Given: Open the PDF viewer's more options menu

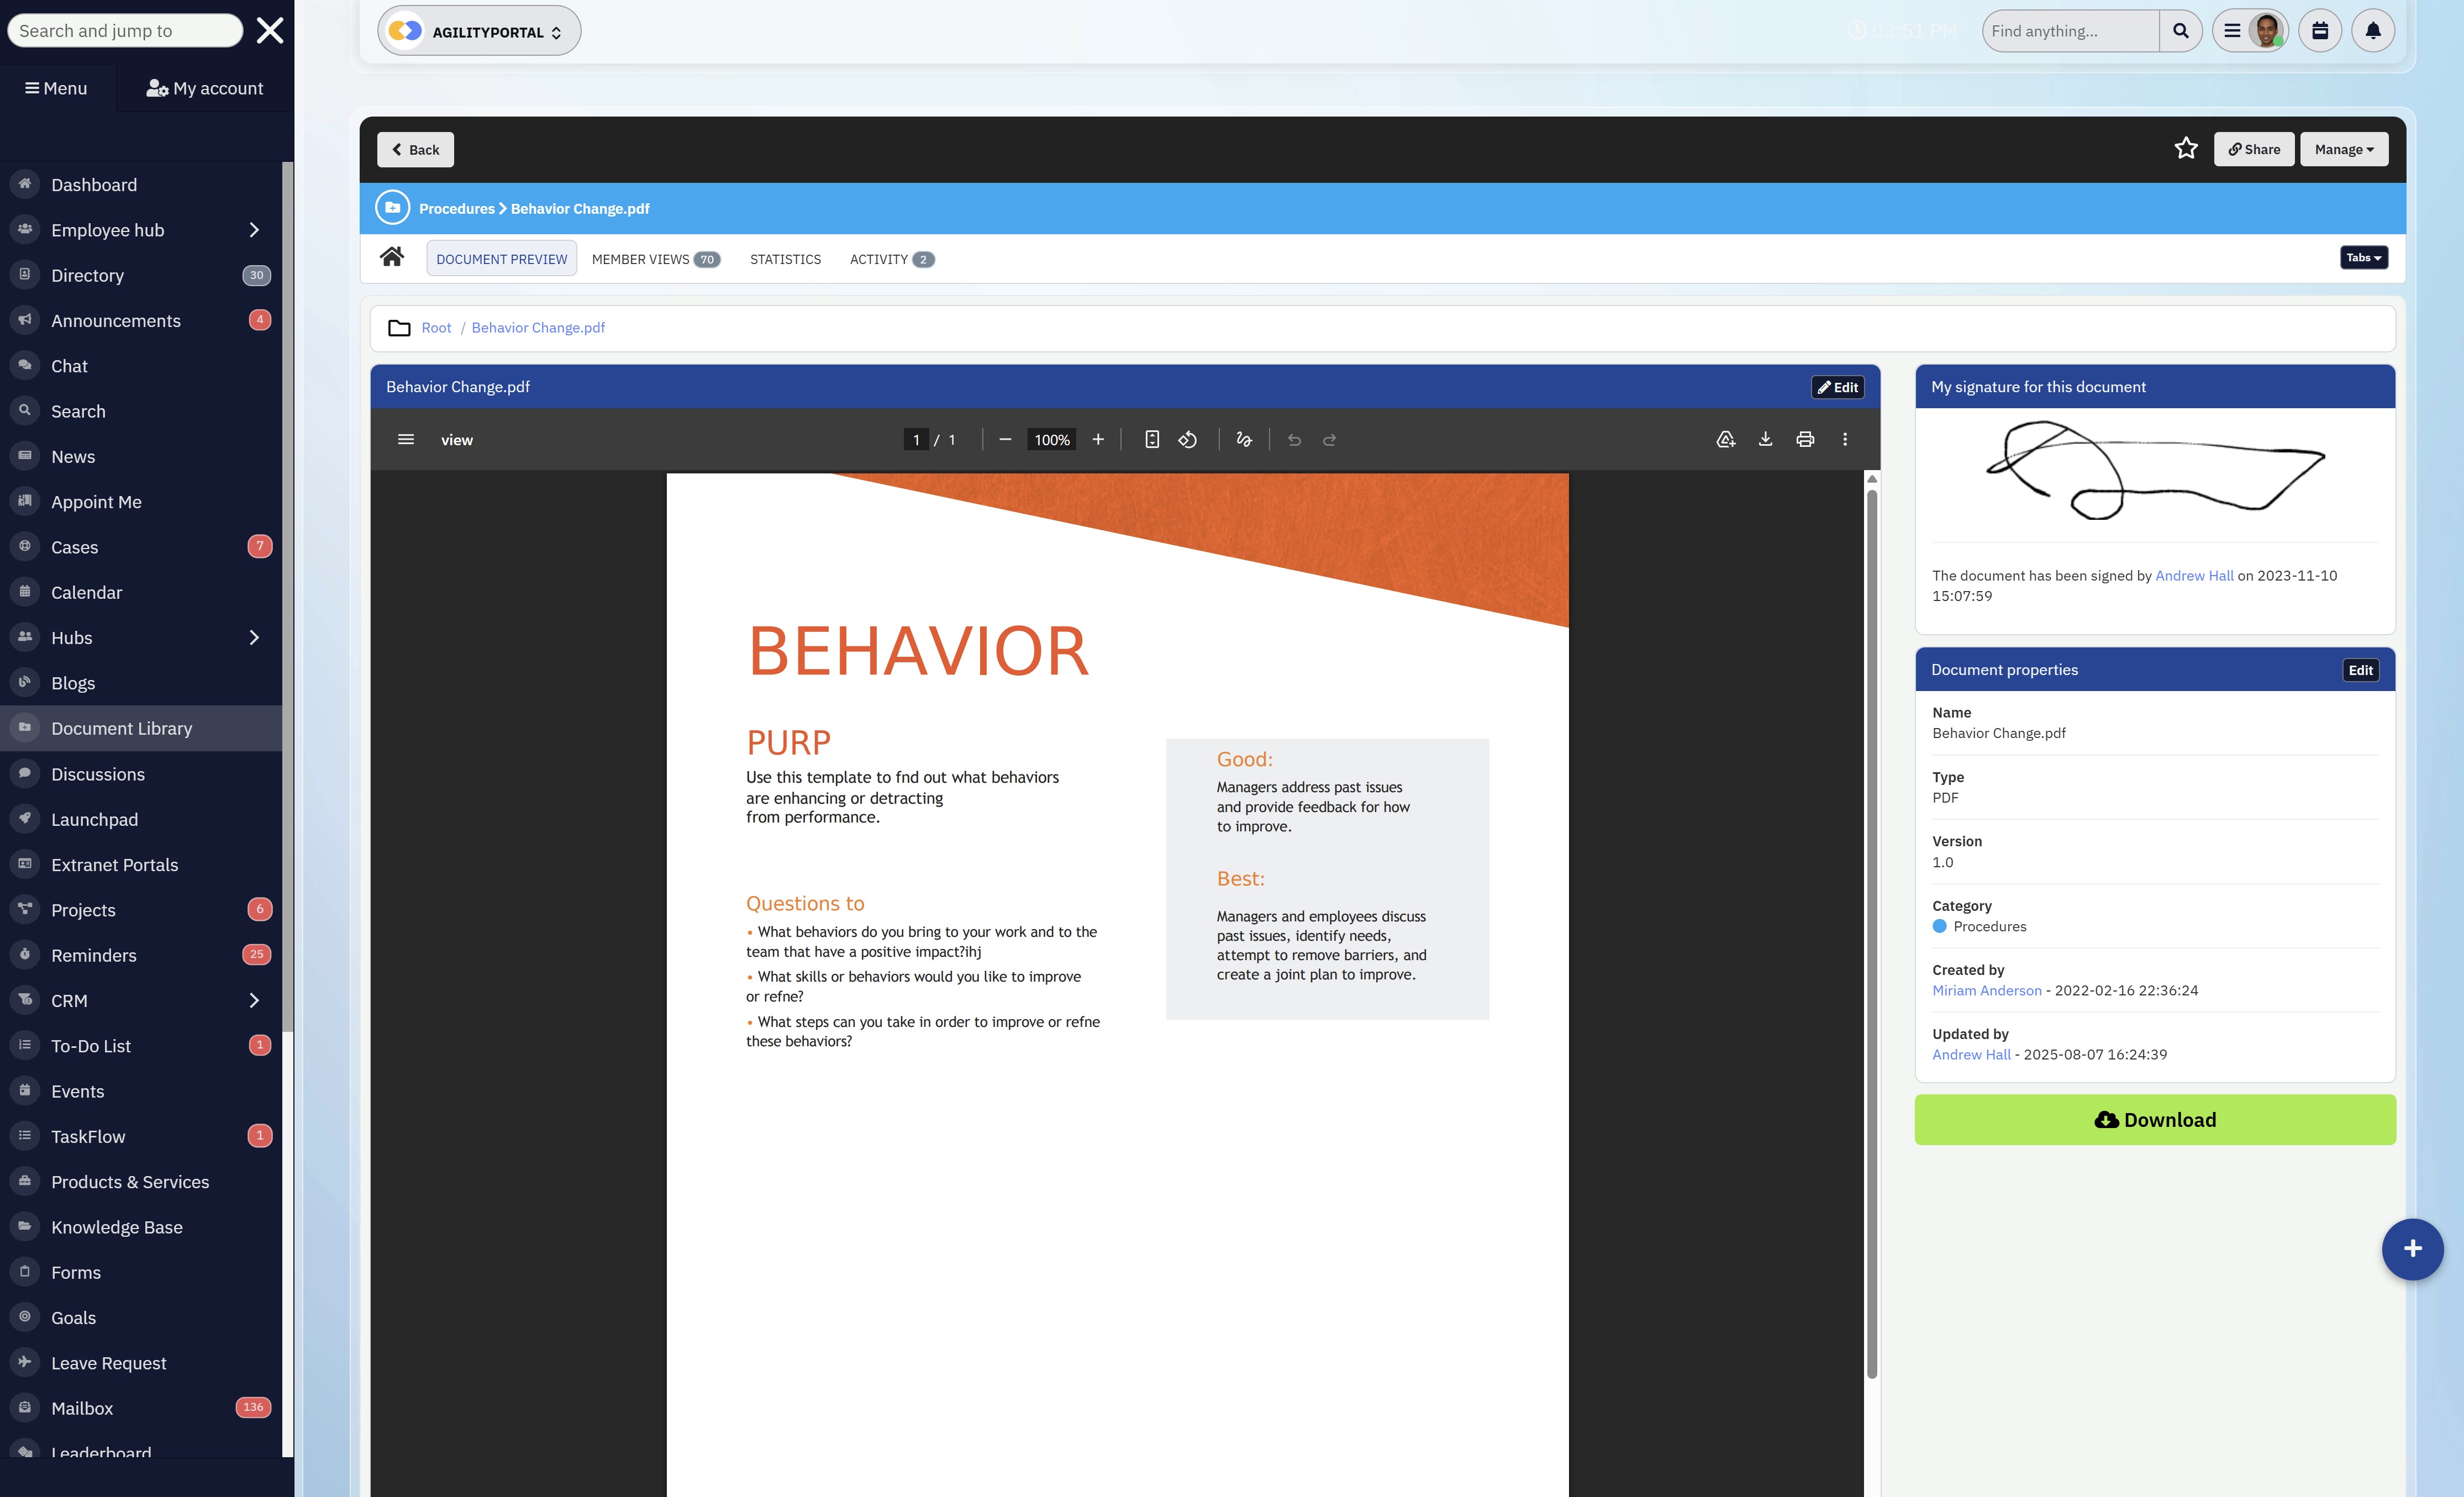Looking at the screenshot, I should point(1845,439).
